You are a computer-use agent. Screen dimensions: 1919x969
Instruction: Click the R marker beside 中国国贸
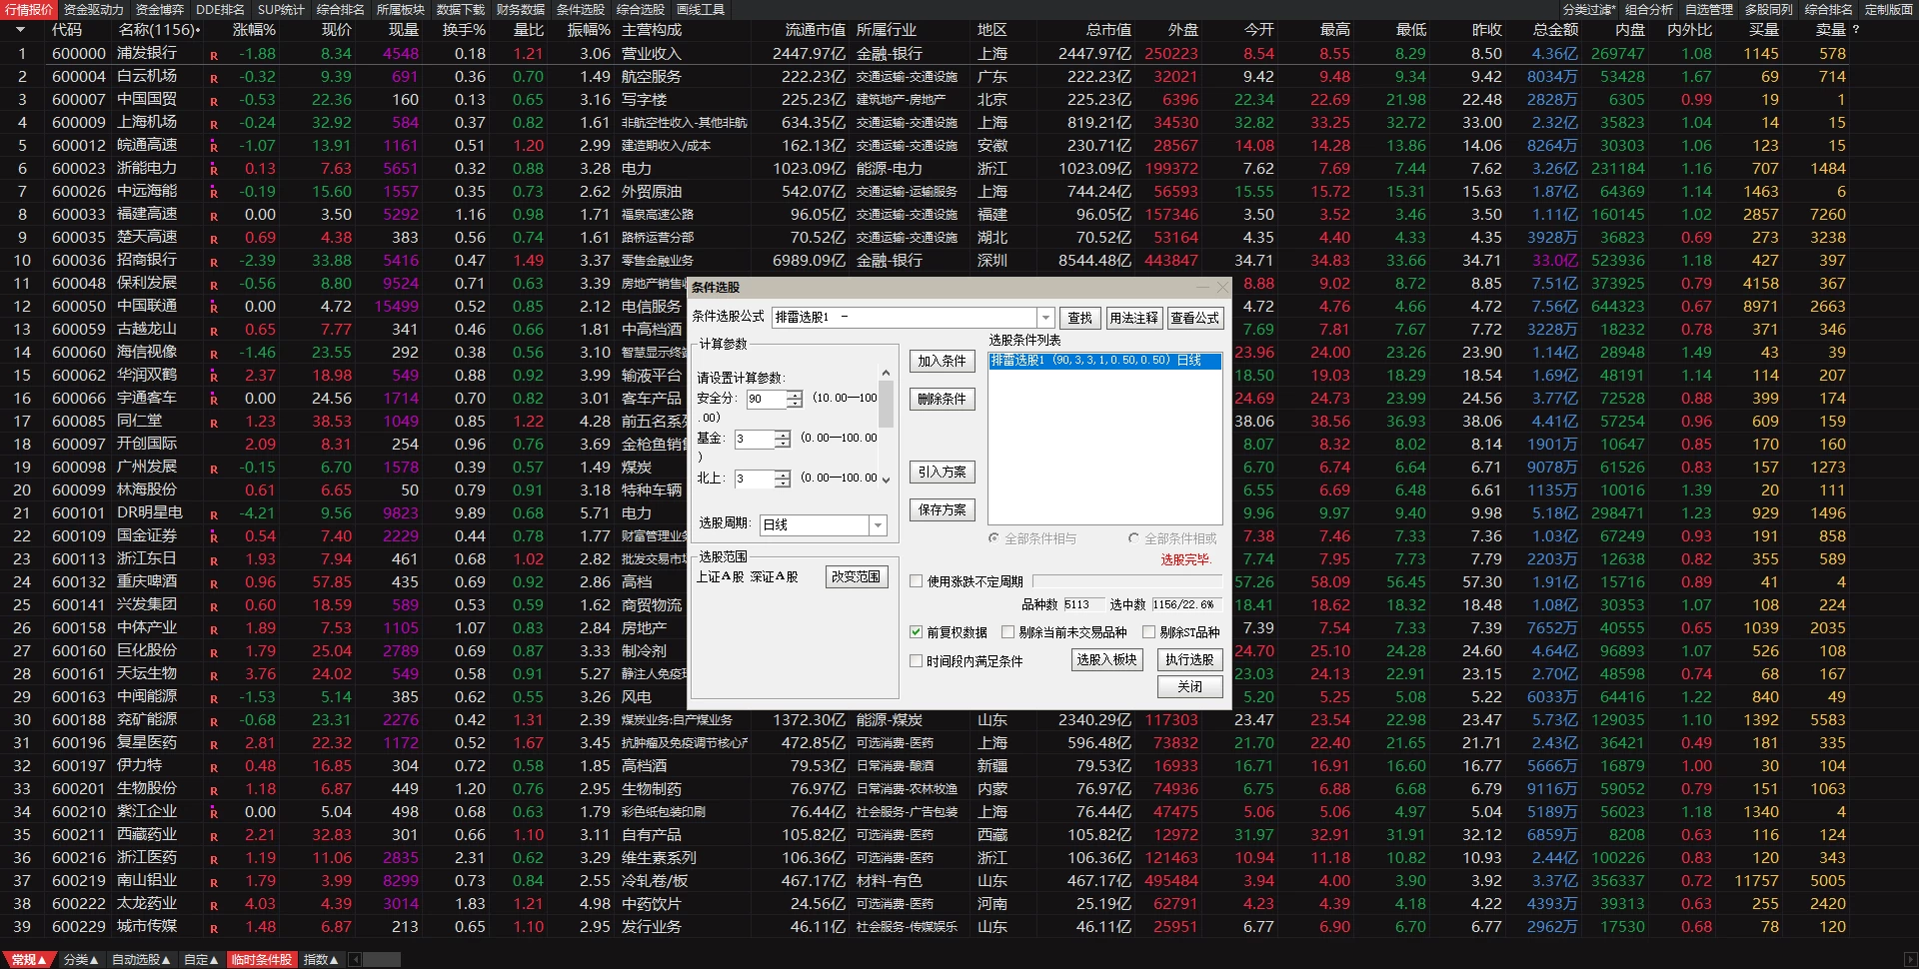[x=213, y=101]
